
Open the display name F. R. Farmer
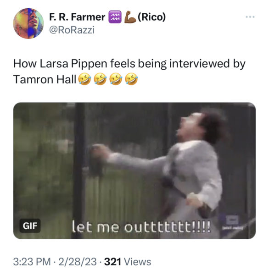pyautogui.click(x=77, y=17)
